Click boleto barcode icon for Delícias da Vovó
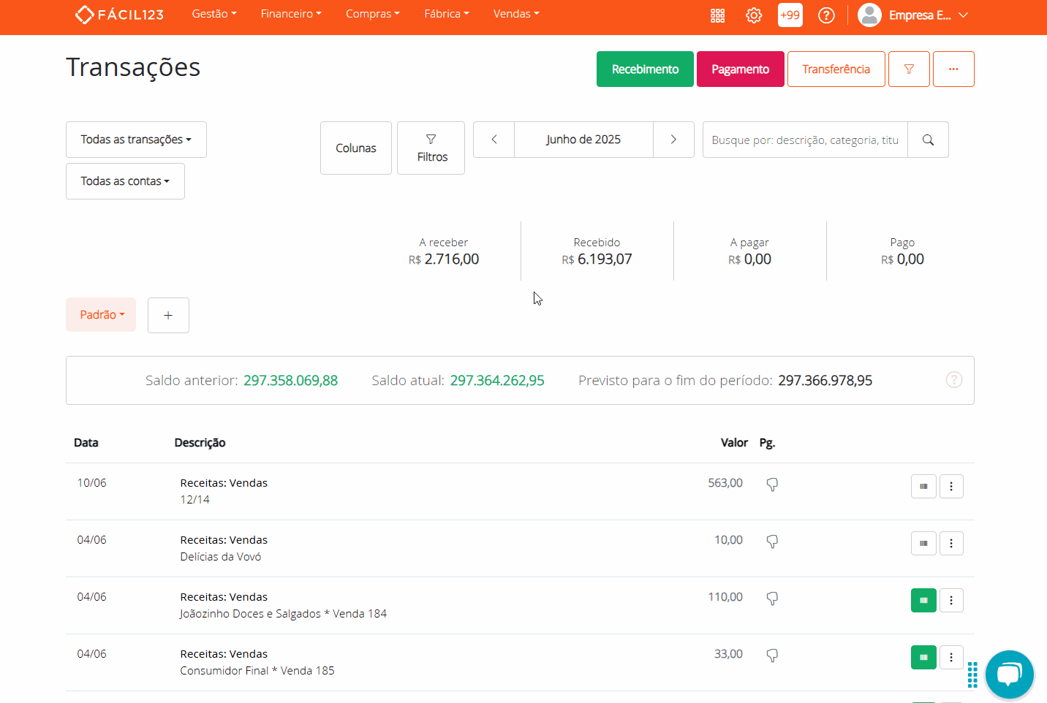The image size is (1047, 703). pyautogui.click(x=923, y=543)
